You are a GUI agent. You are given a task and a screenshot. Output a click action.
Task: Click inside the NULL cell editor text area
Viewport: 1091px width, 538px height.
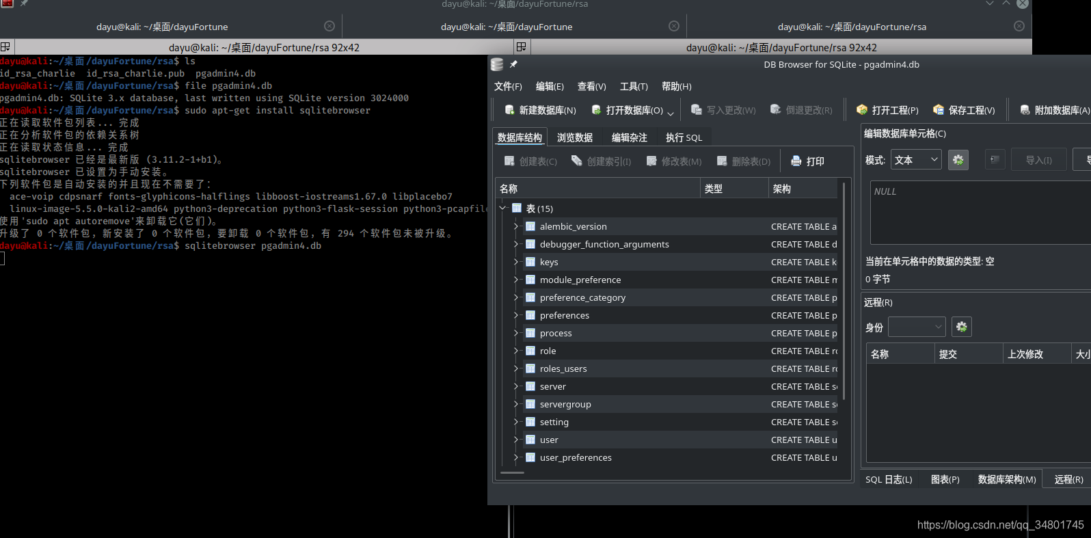click(x=980, y=213)
